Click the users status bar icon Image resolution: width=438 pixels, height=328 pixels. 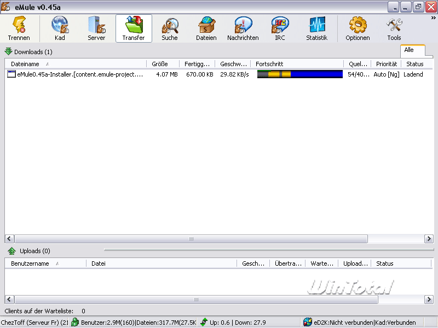pyautogui.click(x=75, y=323)
